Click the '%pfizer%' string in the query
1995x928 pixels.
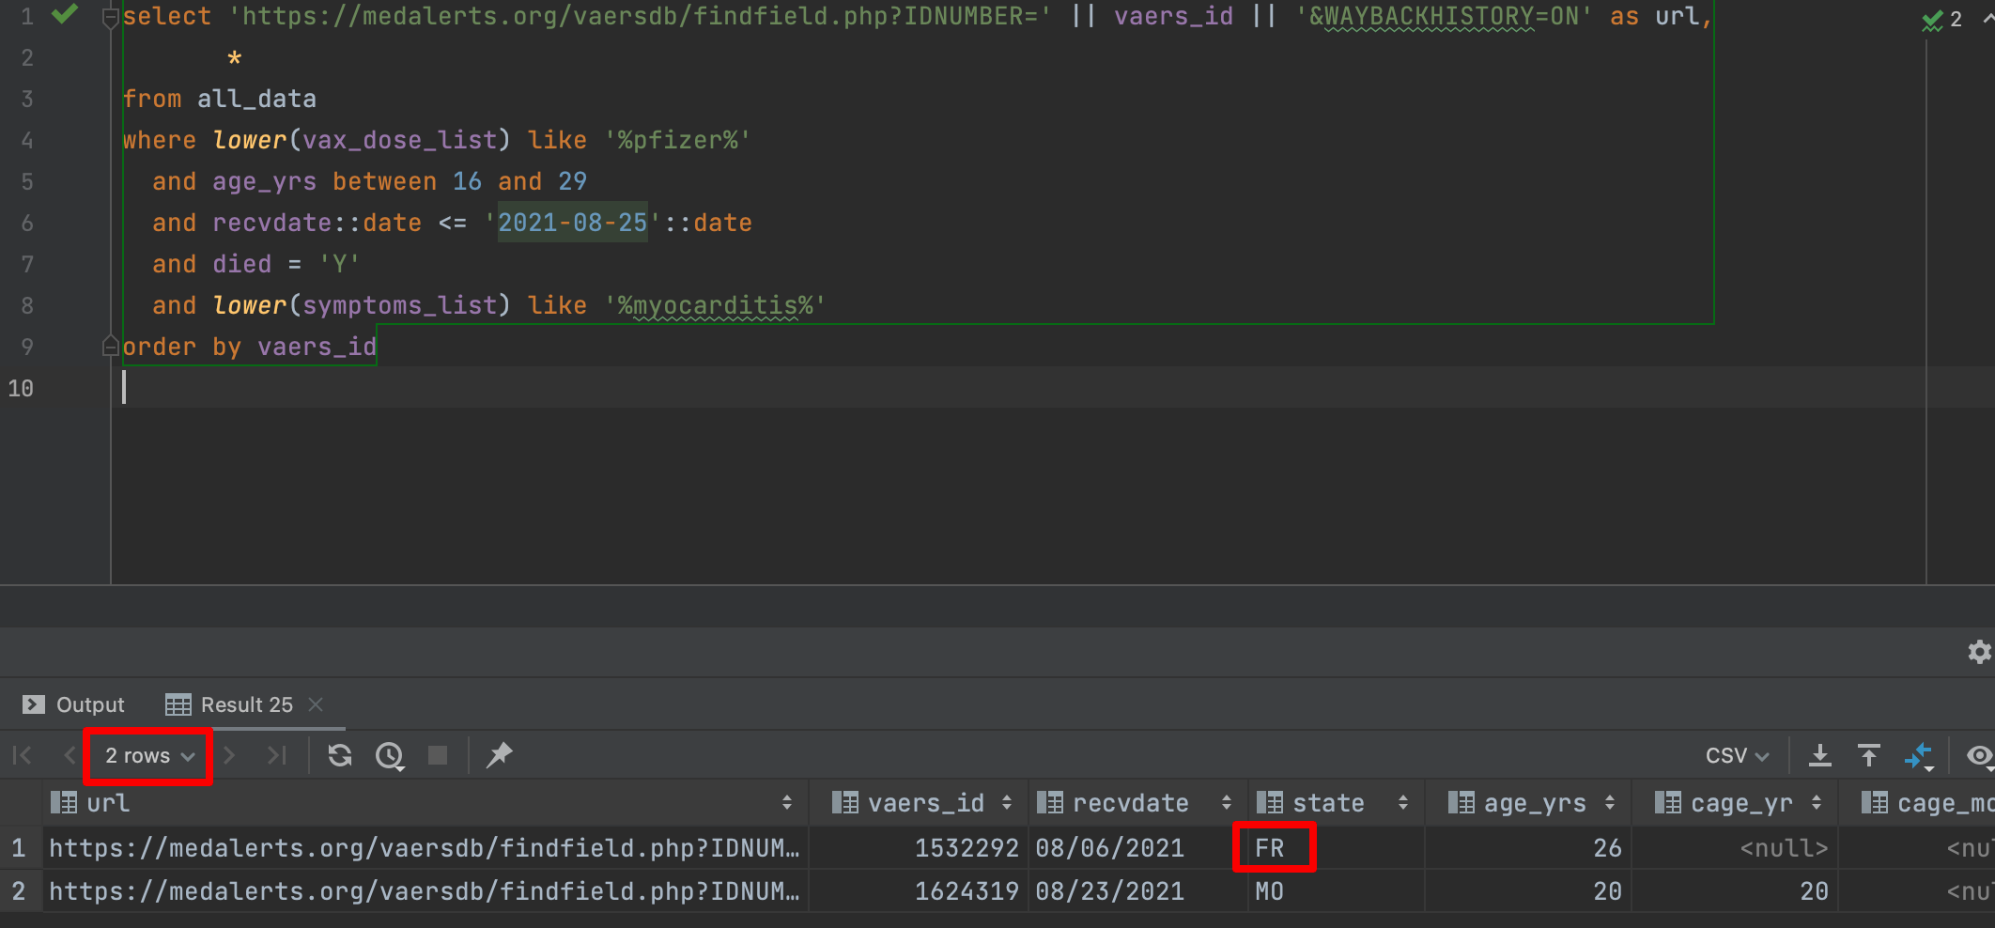pos(677,140)
